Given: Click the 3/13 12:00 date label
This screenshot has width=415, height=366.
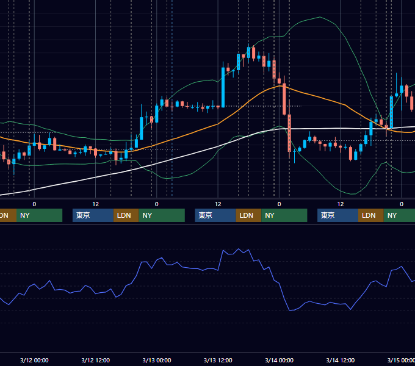Looking at the screenshot, I should pos(218,360).
